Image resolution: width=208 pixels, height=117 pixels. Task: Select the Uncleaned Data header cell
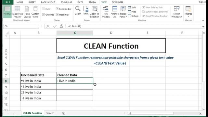click(x=38, y=75)
